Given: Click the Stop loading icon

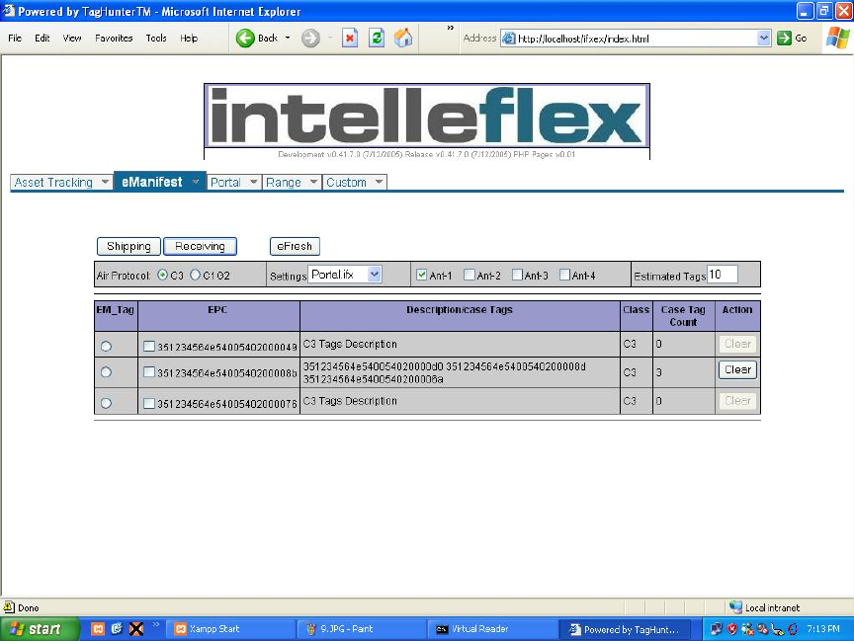Looking at the screenshot, I should [350, 39].
